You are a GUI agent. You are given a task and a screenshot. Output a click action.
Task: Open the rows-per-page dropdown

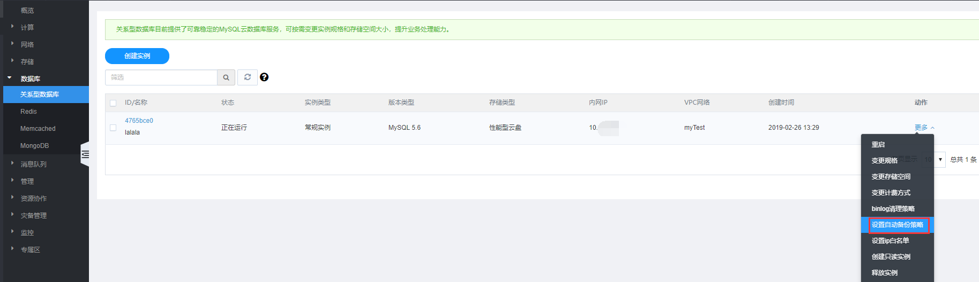tap(935, 159)
